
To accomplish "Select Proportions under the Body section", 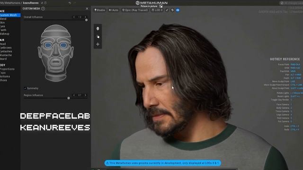I will (7, 69).
